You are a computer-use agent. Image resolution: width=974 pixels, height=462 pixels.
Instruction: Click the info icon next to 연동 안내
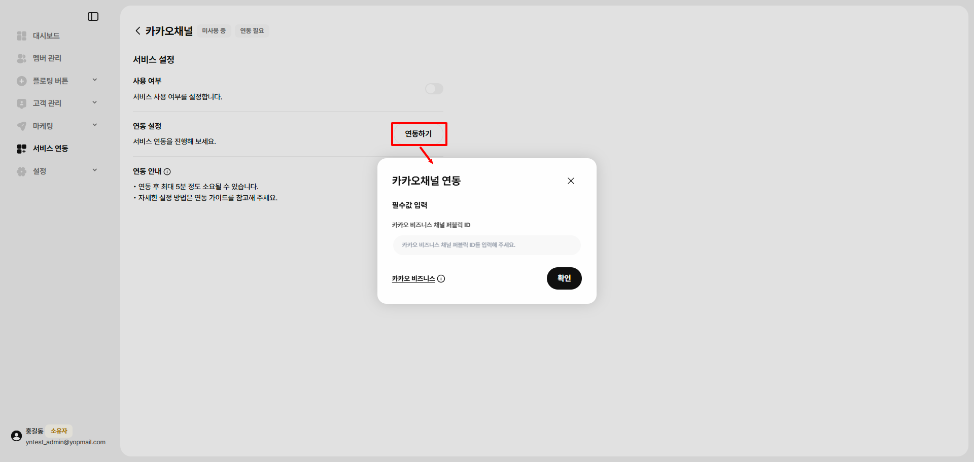click(167, 172)
